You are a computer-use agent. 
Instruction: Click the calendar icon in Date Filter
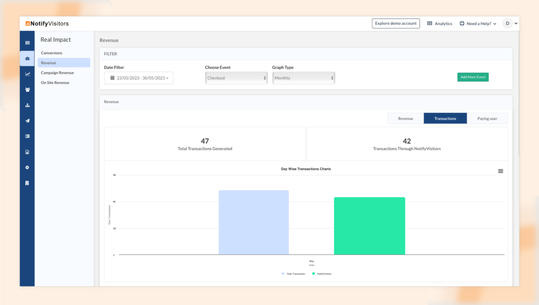tap(112, 78)
